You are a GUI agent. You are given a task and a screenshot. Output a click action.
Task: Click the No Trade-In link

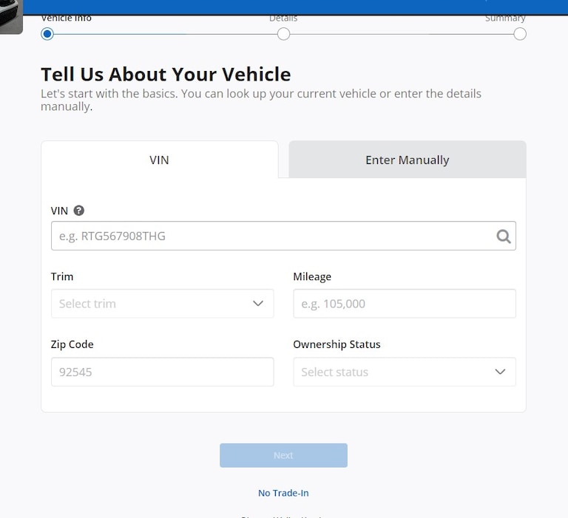283,493
